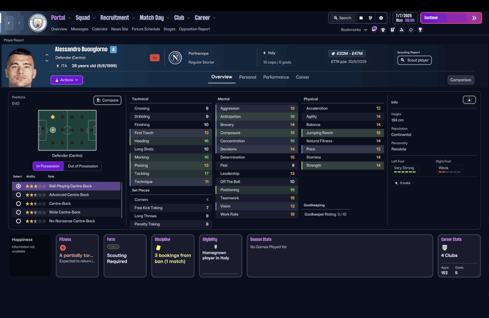
Task: Click the head icon beside the bookmark flag
Action: 370,18
